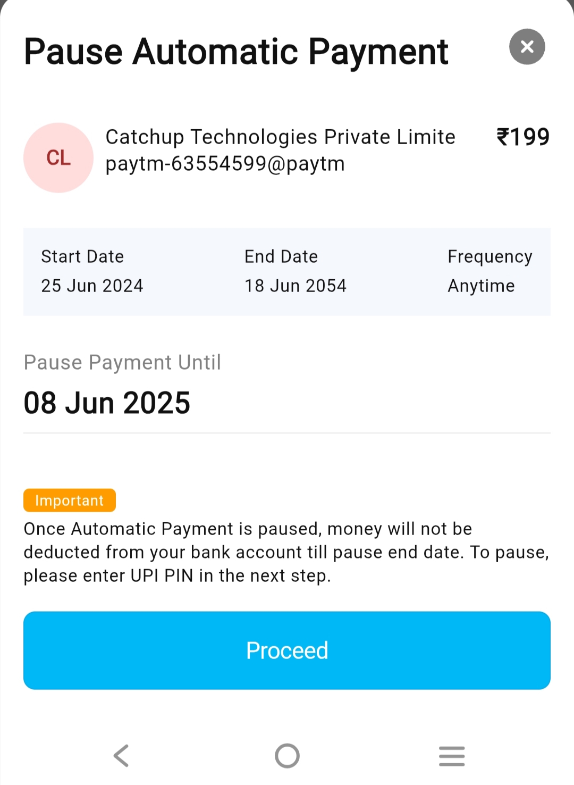Open recent apps via the menu icon
This screenshot has height=785, width=574.
[x=452, y=756]
